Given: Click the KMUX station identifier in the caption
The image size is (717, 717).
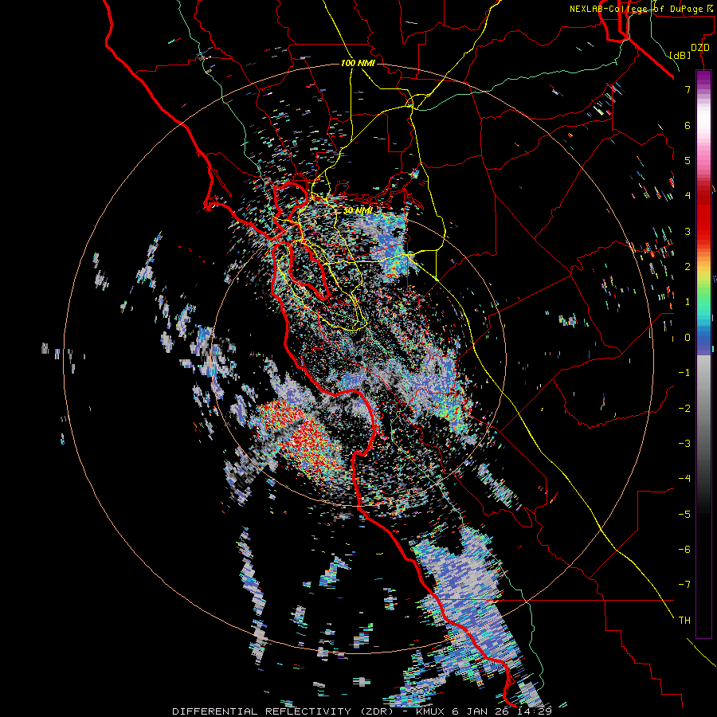Looking at the screenshot, I should [x=430, y=711].
